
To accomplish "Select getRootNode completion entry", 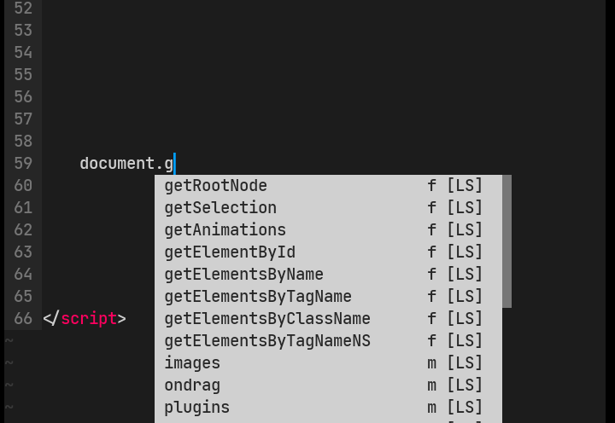I will 328,186.
